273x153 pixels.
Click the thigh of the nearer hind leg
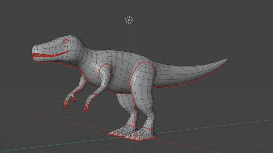(143, 83)
